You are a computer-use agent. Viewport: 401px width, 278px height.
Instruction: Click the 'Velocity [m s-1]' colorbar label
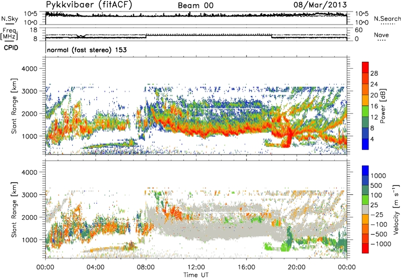[396, 209]
